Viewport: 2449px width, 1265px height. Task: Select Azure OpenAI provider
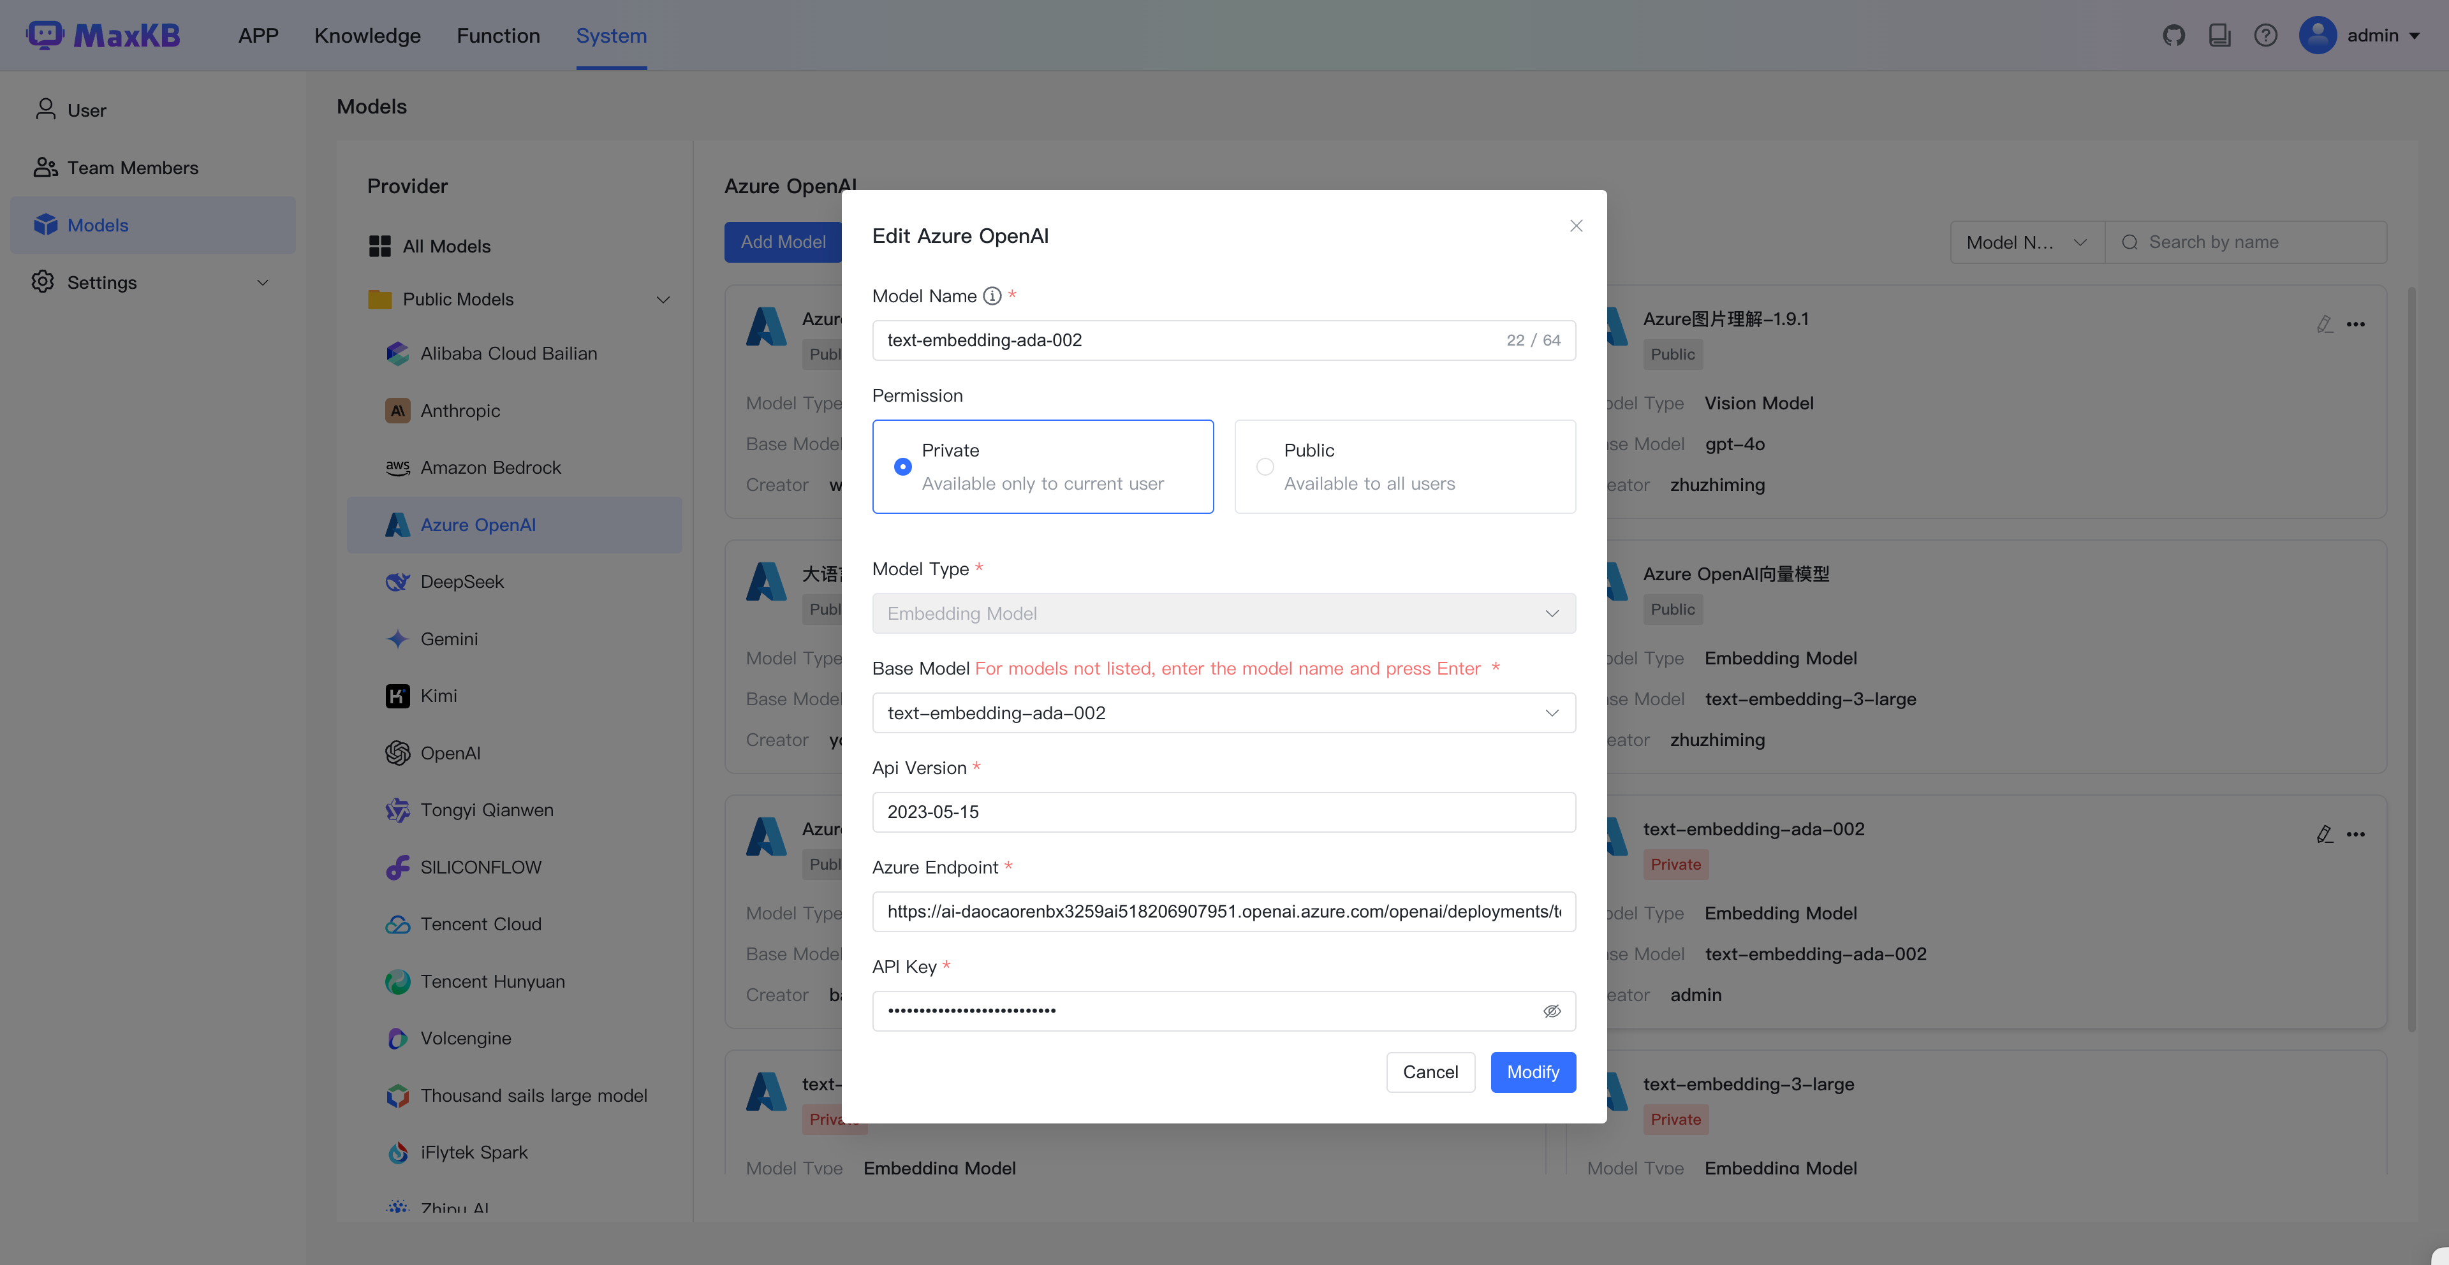(514, 525)
